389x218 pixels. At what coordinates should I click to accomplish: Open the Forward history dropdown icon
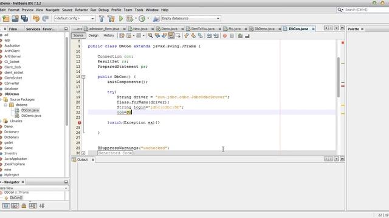(139, 36)
